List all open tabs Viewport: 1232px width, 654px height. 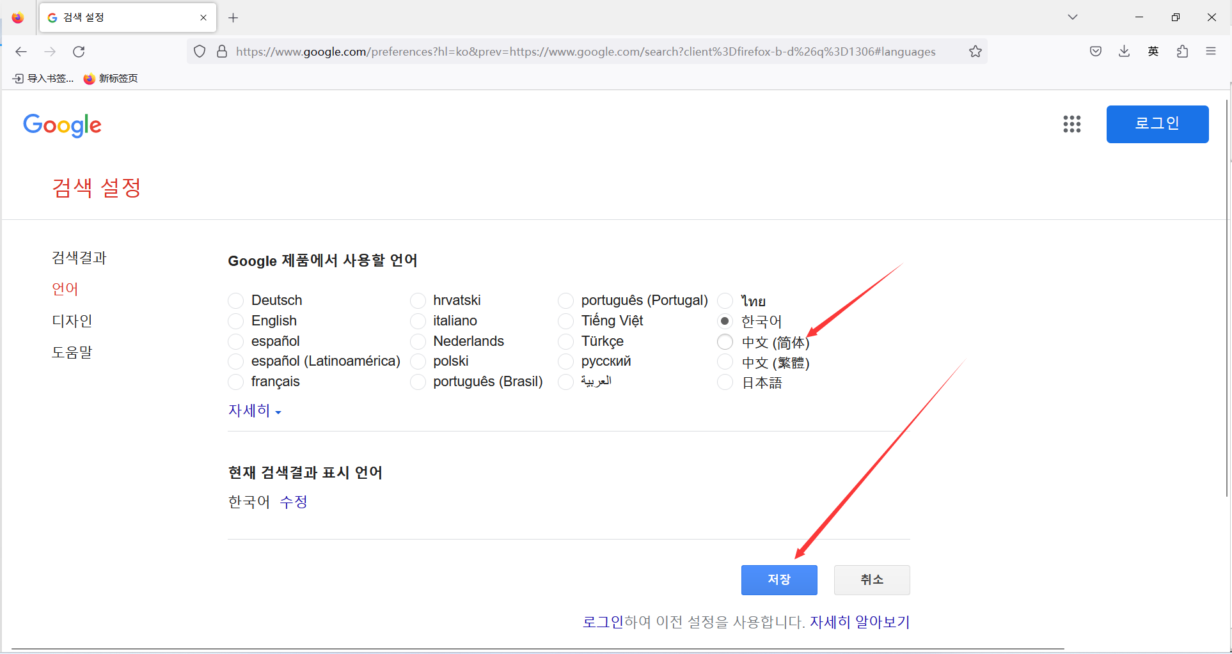[x=1073, y=17]
